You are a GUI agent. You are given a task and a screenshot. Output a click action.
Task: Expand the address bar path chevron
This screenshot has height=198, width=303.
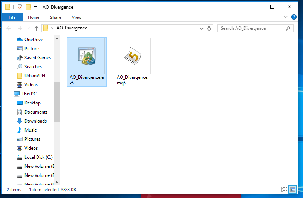coord(52,28)
